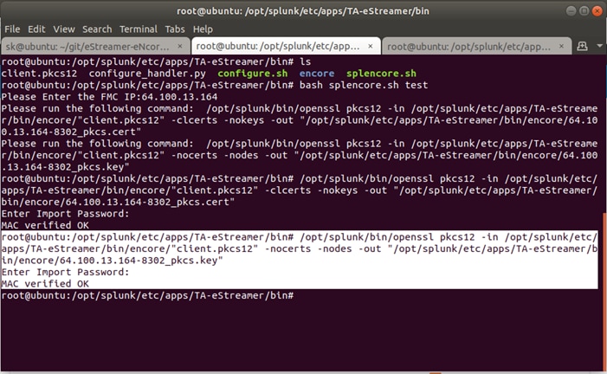
Task: Expand the tab list dropdown arrow
Action: [600, 46]
